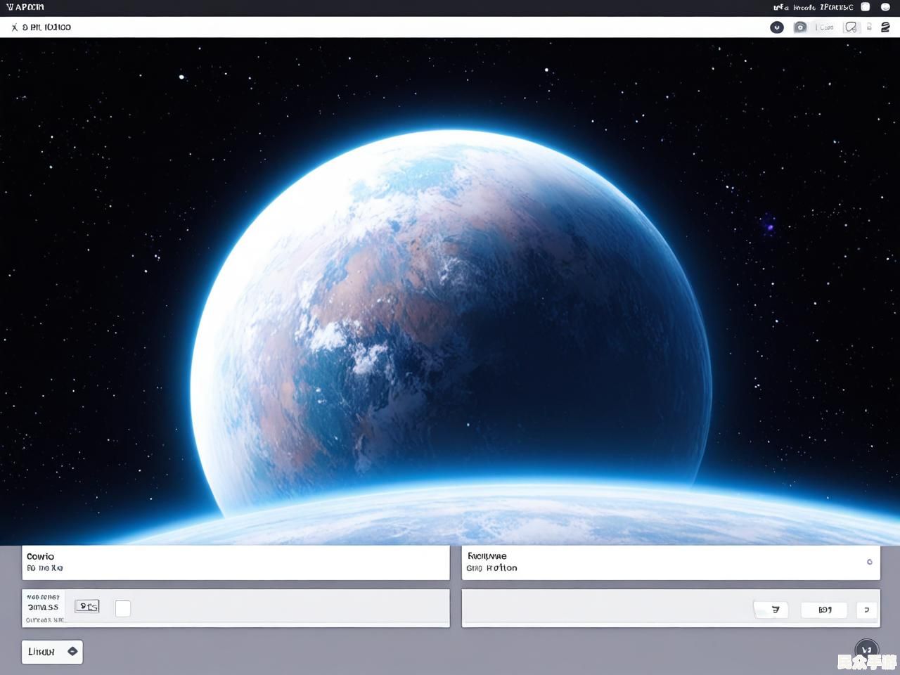Click the leftmost button in the lower-right panel
900x675 pixels.
(772, 610)
